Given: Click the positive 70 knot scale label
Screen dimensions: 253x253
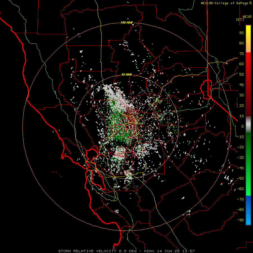Looking at the screenshot, I should (241, 54).
